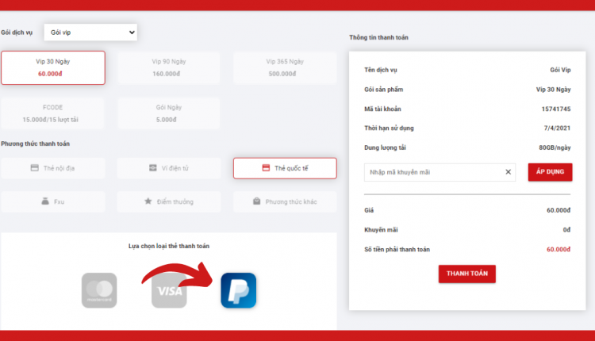Select Phương thức khác payment method
This screenshot has height=341, width=595.
pos(285,201)
